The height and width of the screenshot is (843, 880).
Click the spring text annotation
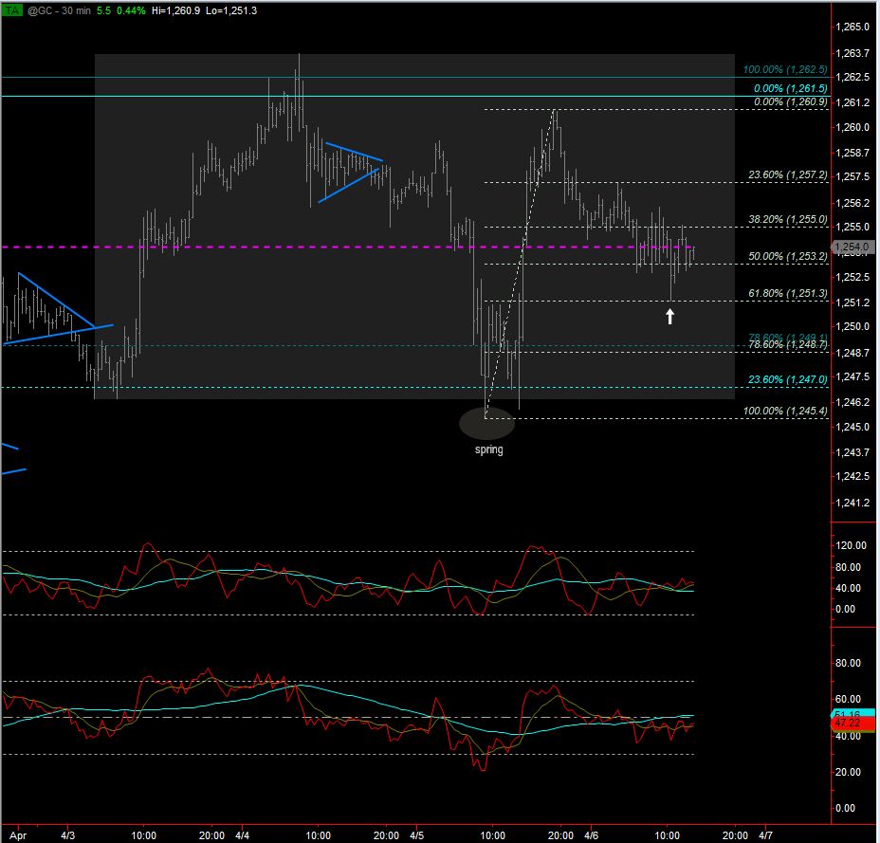click(x=488, y=449)
